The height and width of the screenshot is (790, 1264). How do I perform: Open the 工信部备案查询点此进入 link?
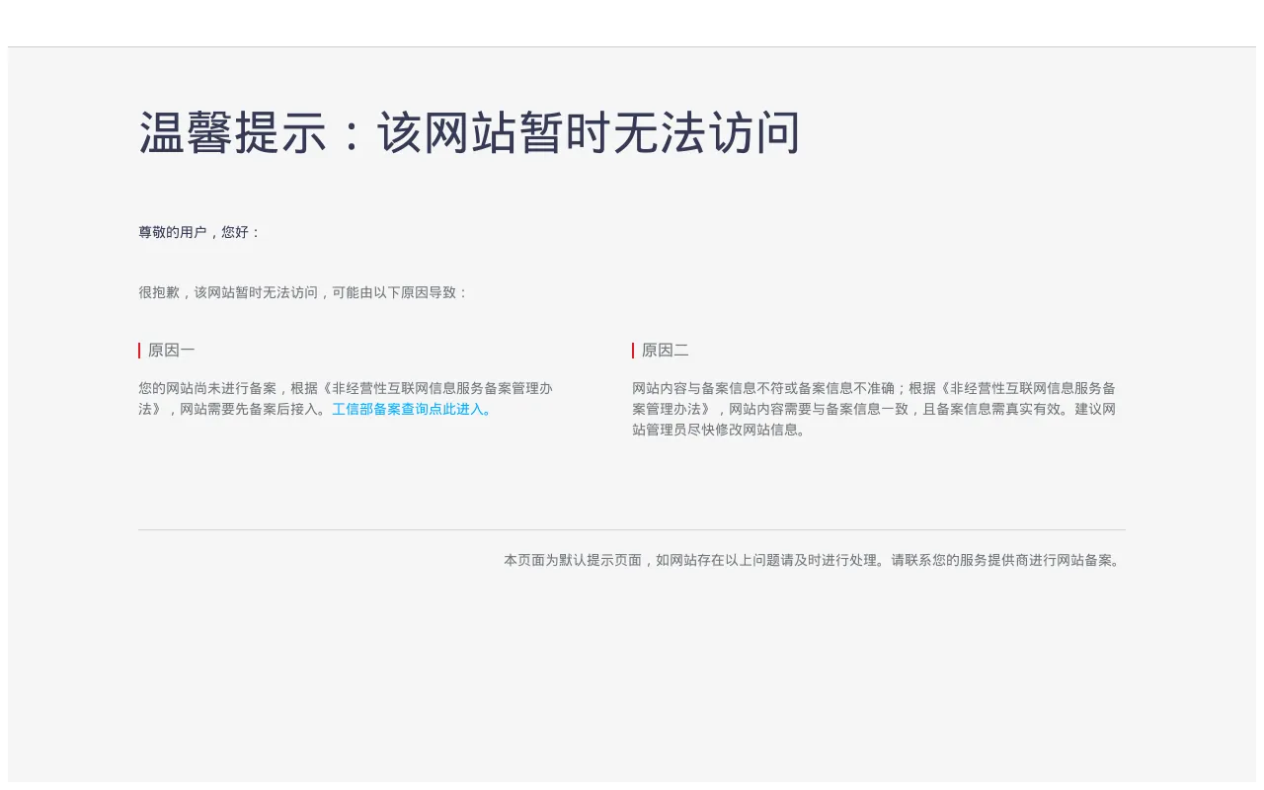tap(413, 409)
